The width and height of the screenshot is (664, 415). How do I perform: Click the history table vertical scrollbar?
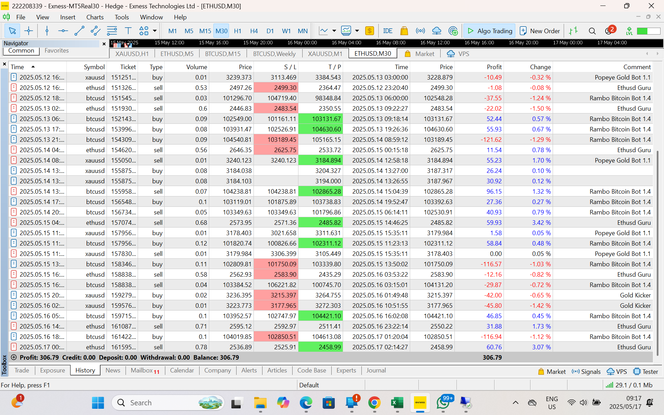coord(657,252)
